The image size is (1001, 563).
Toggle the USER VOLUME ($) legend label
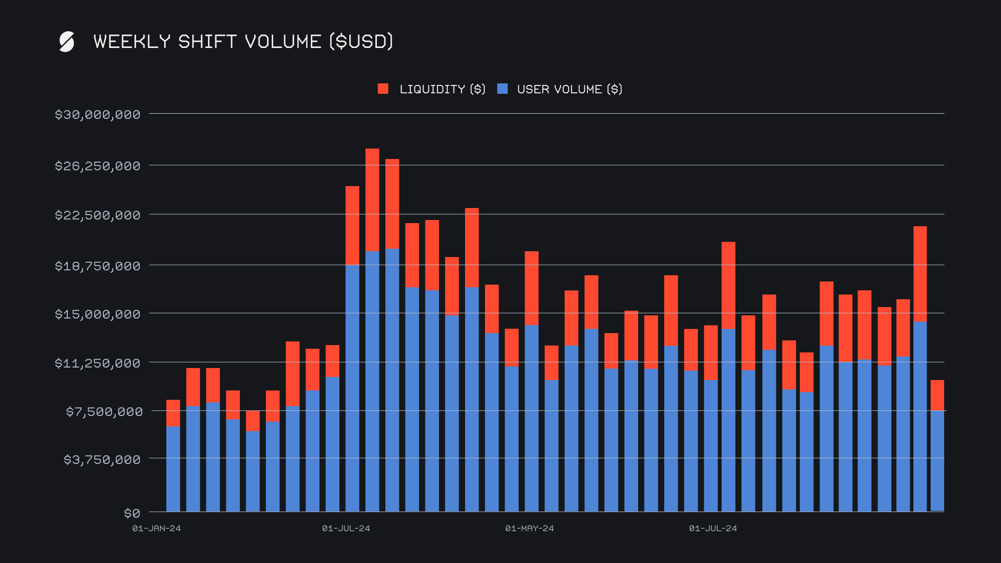(x=569, y=89)
